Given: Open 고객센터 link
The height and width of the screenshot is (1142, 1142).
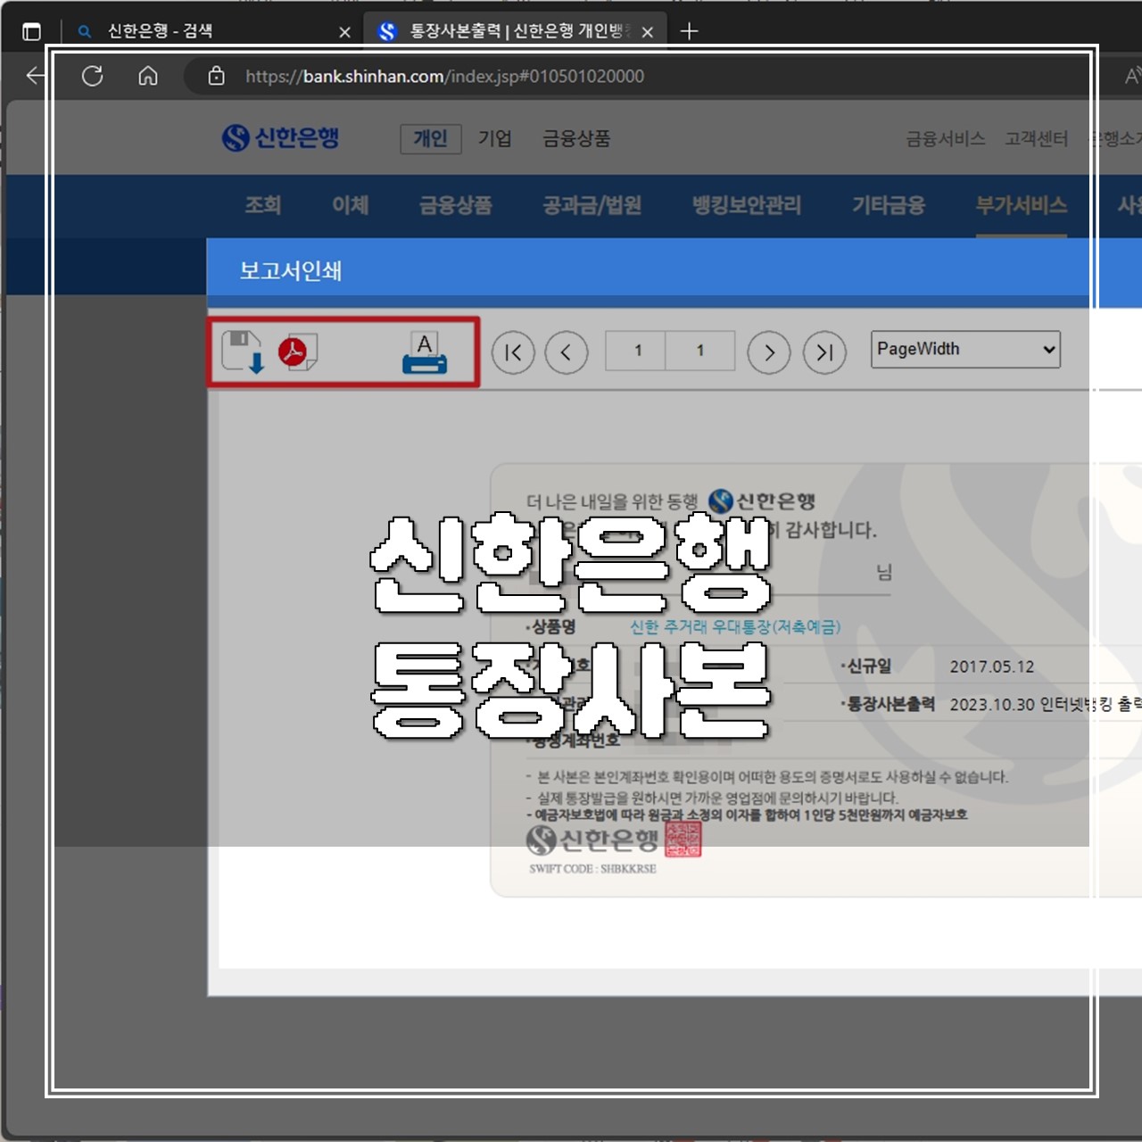Looking at the screenshot, I should coord(1037,138).
